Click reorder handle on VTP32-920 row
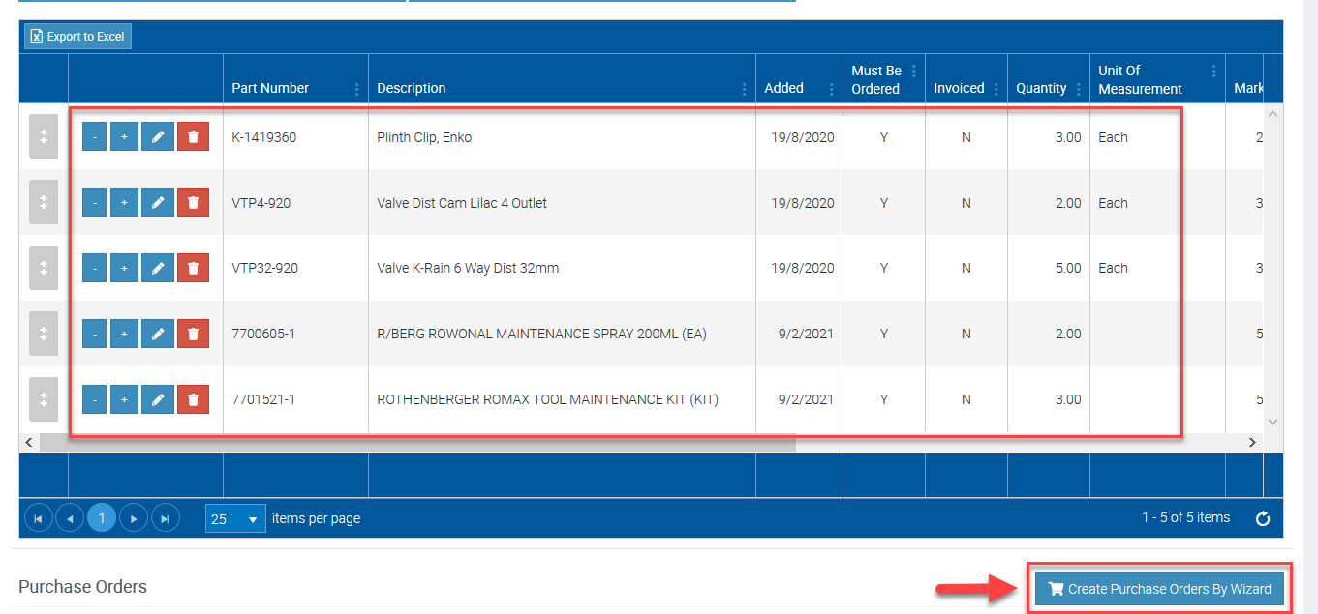Screen dimensions: 1318x614 [x=44, y=268]
